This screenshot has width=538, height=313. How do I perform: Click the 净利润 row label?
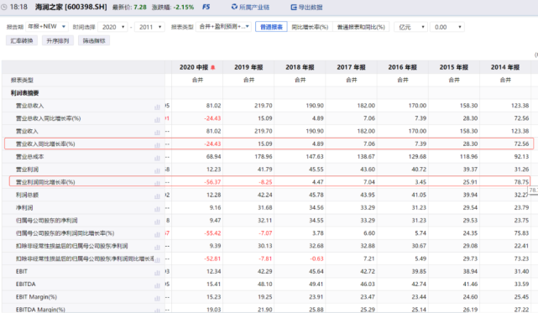(24, 207)
